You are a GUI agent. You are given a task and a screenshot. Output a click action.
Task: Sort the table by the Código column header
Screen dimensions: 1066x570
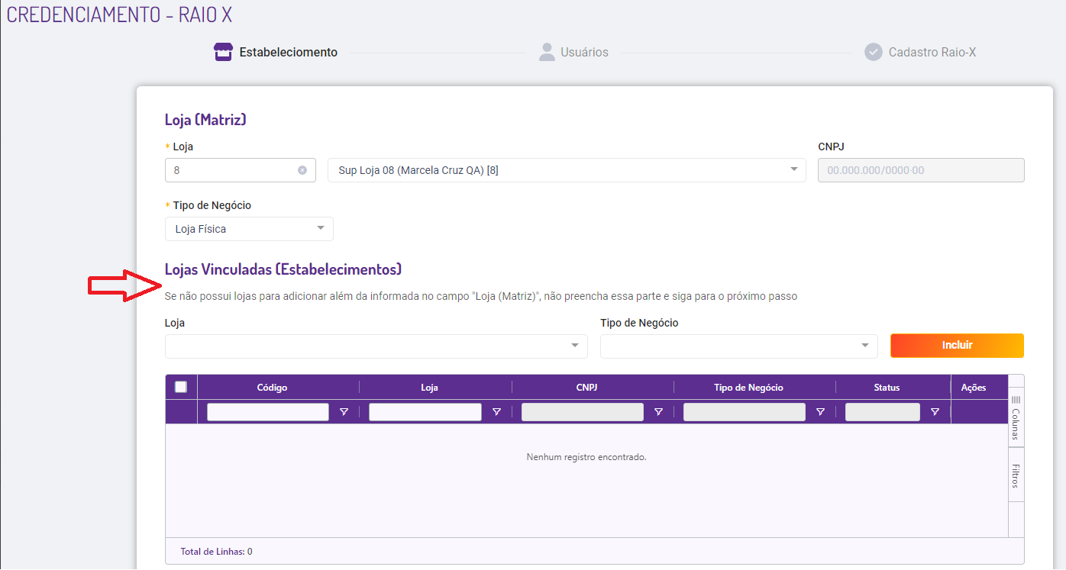tap(272, 388)
